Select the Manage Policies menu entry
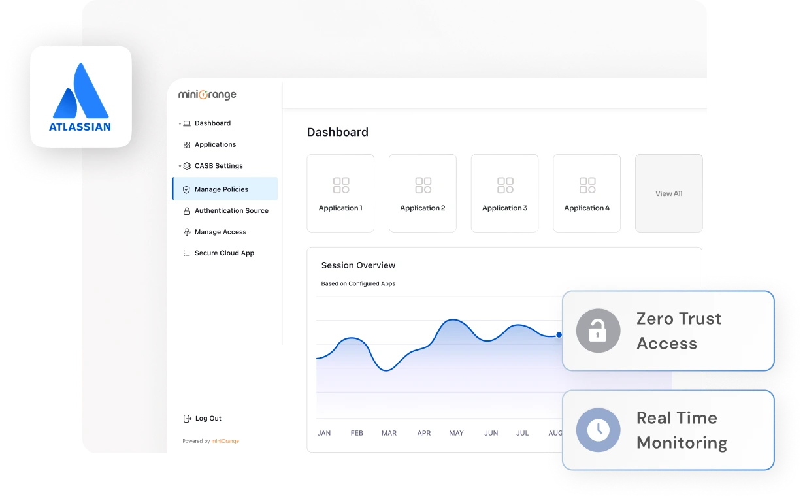This screenshot has width=805, height=501. (x=222, y=189)
